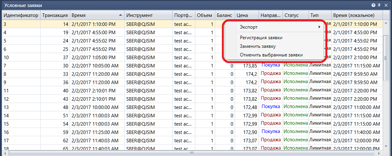Select row with identifier 3
The width and height of the screenshot is (392, 156).
(192, 24)
